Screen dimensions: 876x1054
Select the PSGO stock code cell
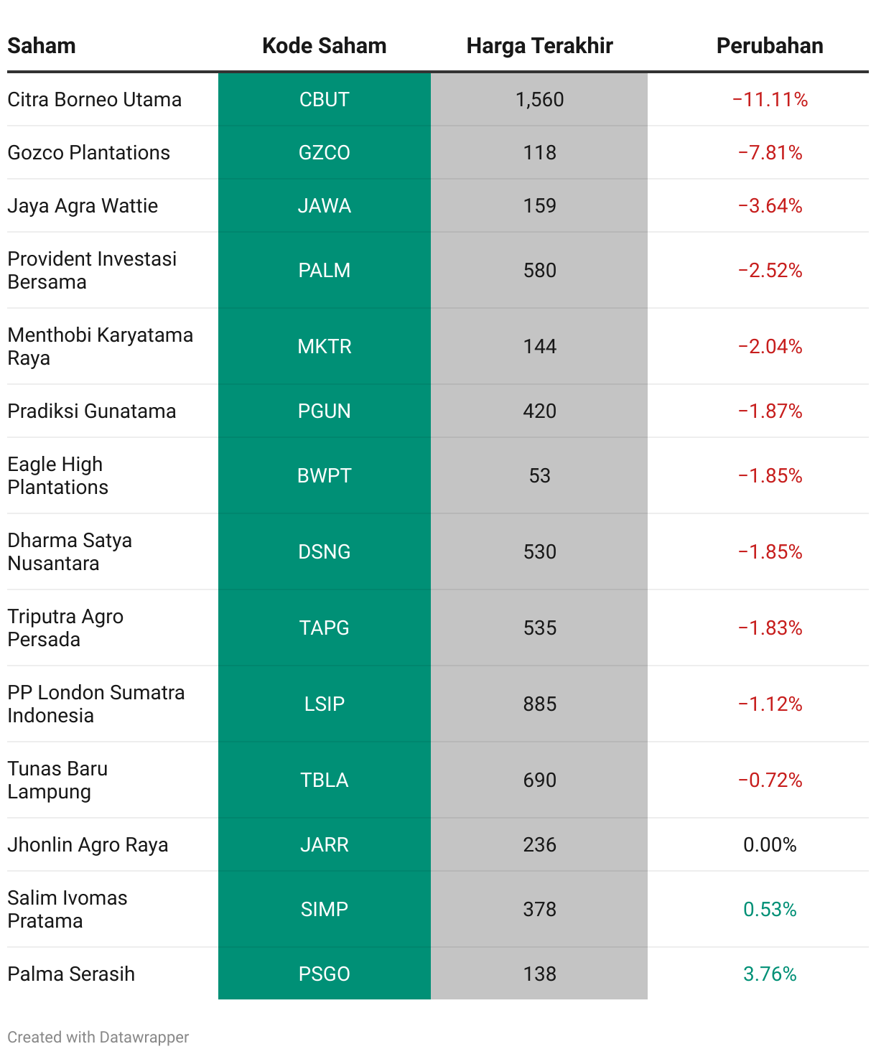coord(324,974)
